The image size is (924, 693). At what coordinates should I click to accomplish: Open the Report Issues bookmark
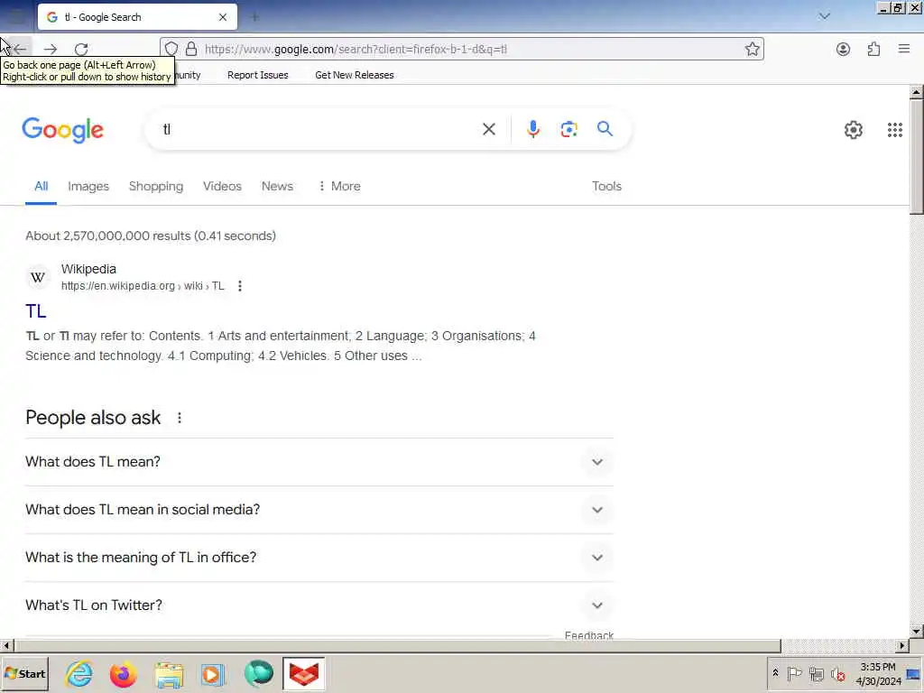pyautogui.click(x=257, y=75)
